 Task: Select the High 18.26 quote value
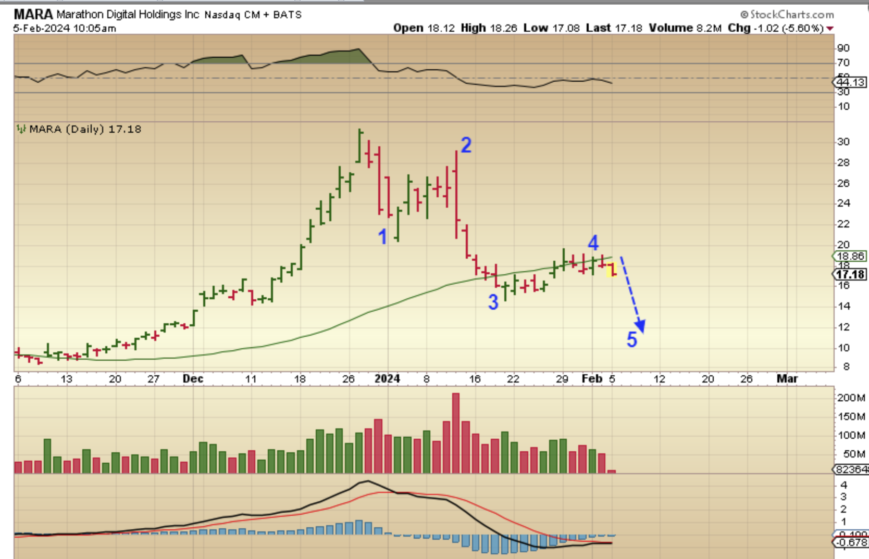(489, 28)
